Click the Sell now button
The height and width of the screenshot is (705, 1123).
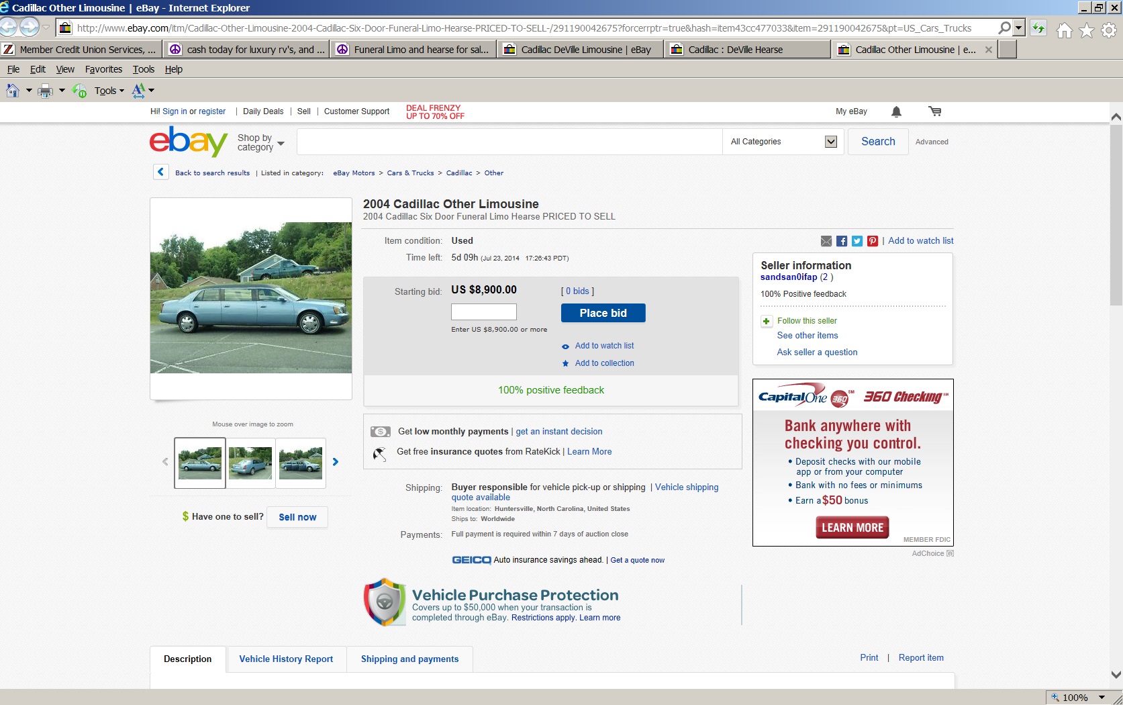tap(297, 517)
